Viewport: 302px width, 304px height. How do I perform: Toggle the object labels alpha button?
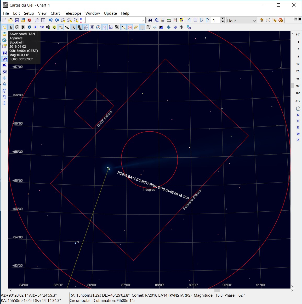click(142, 27)
